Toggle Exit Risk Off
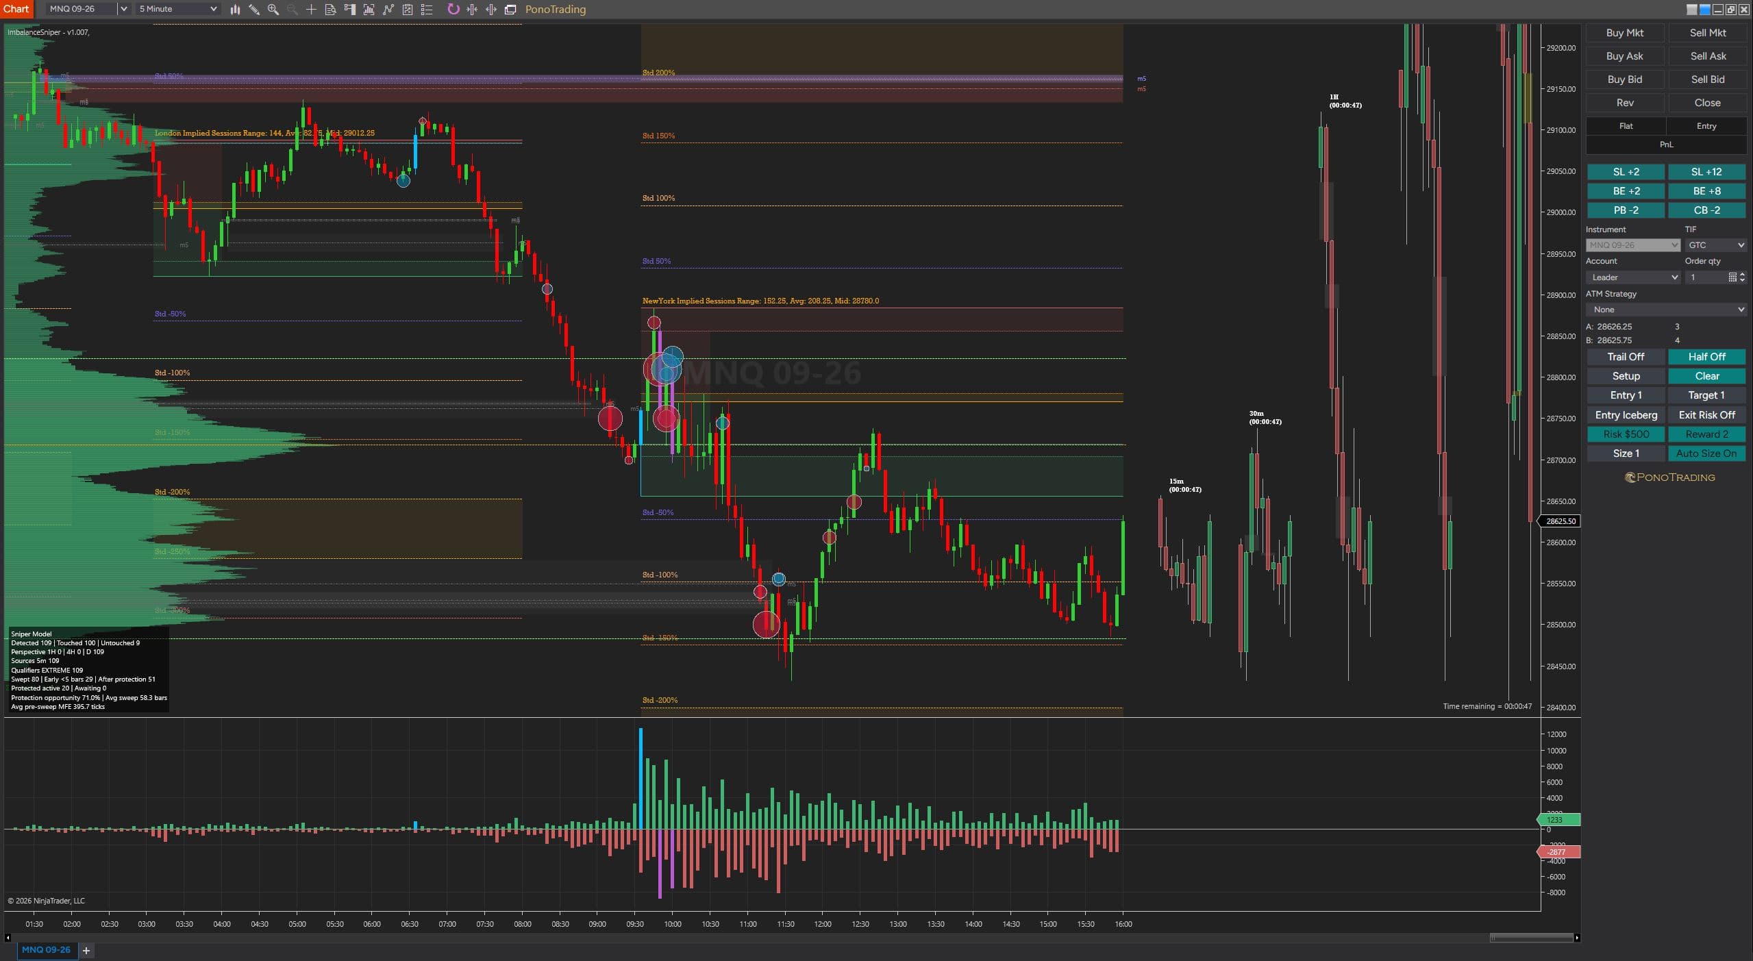The image size is (1753, 961). (1706, 415)
